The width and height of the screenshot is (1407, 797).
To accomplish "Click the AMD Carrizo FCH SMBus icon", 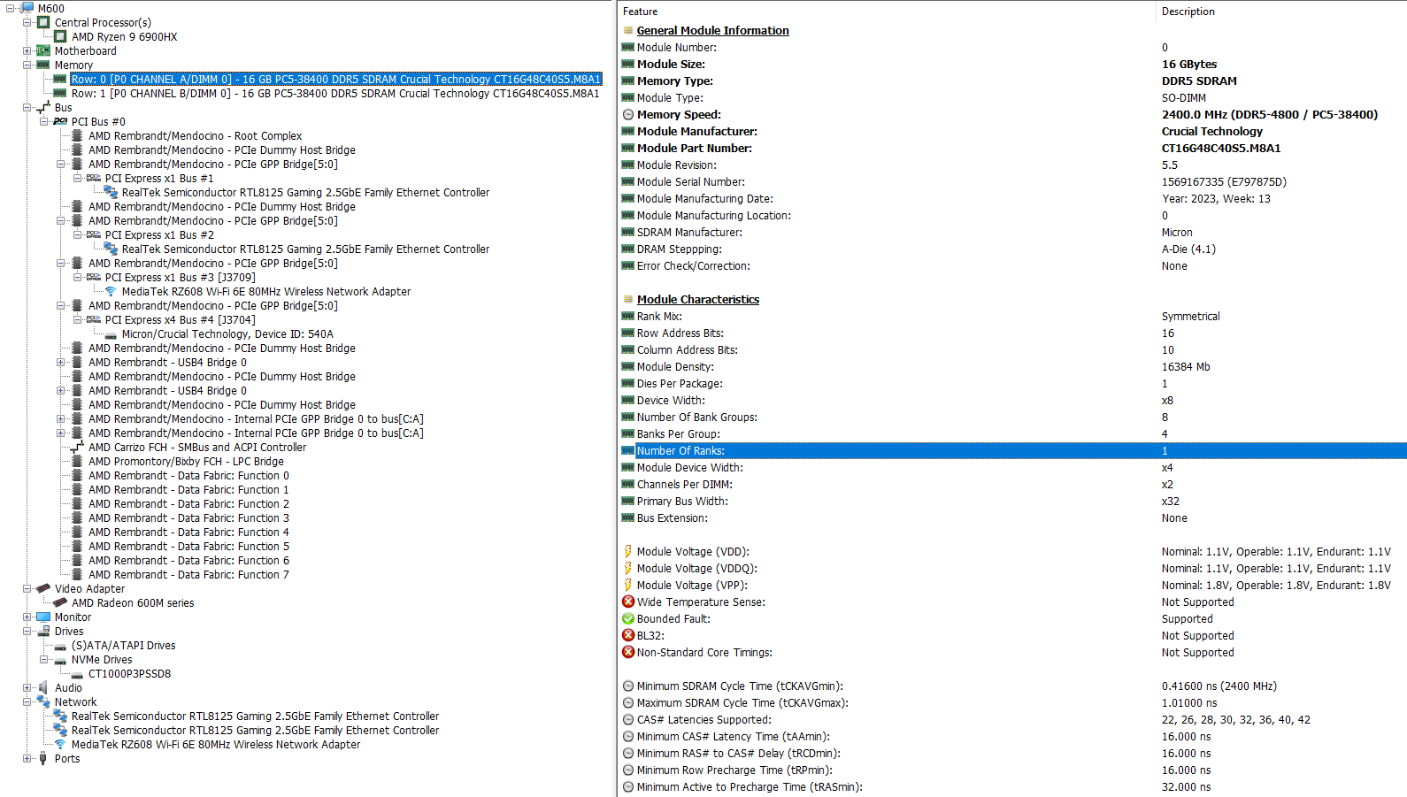I will [x=77, y=447].
